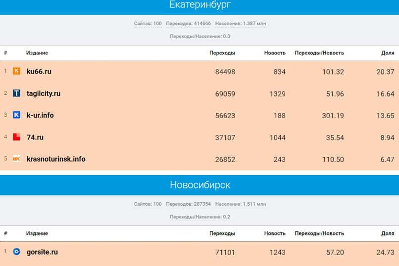Open the tagilcity.ru publication link
This screenshot has width=399, height=266.
tap(44, 93)
